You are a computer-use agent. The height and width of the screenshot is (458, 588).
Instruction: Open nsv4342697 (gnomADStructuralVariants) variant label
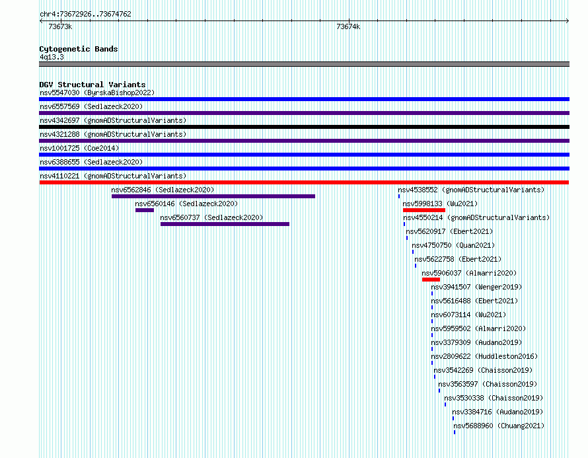click(113, 120)
